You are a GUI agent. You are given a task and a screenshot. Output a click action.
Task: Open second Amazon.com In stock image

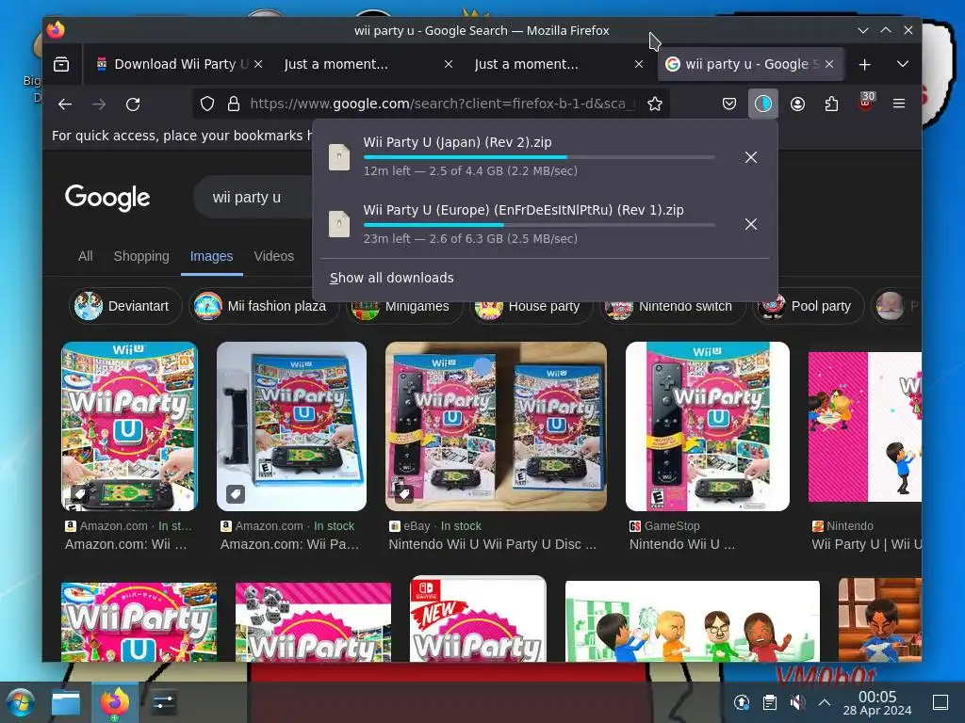(x=292, y=426)
